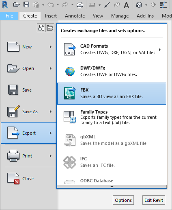Screen dimensions: 172x210
Task: Select the Tag by Category icon
Action: [x=117, y=5]
